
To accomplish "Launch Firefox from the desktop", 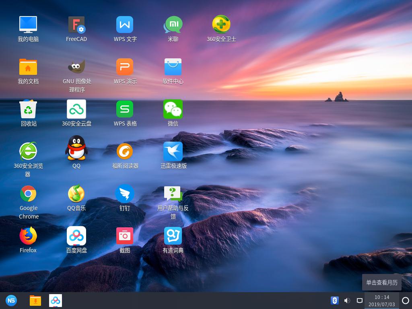I will 28,236.
